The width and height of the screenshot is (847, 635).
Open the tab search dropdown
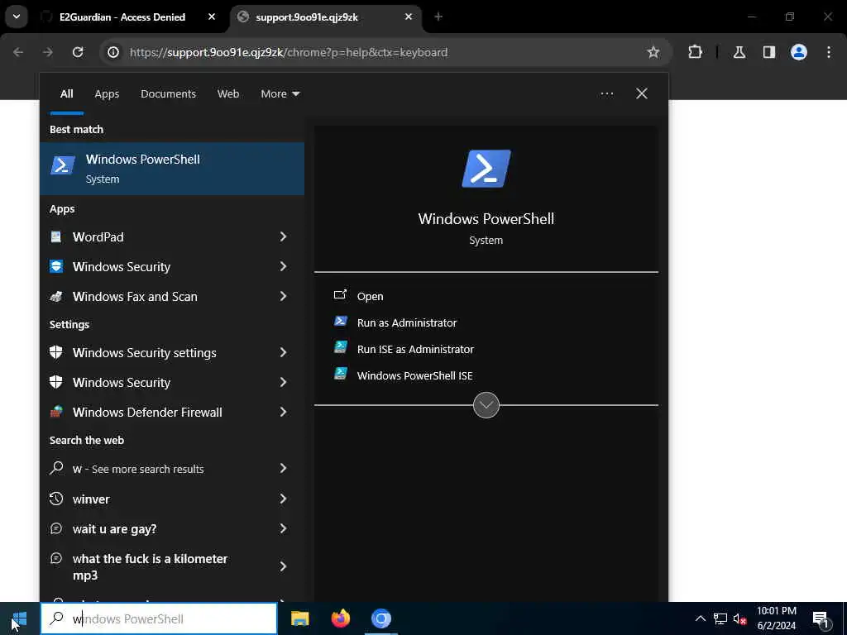pyautogui.click(x=17, y=17)
